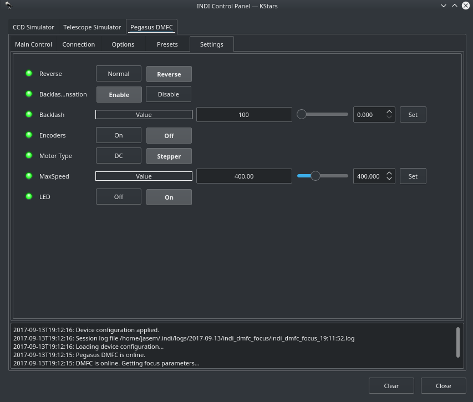Minimize the window using title bar chevron
Screen dimensions: 473x402
coord(444,6)
